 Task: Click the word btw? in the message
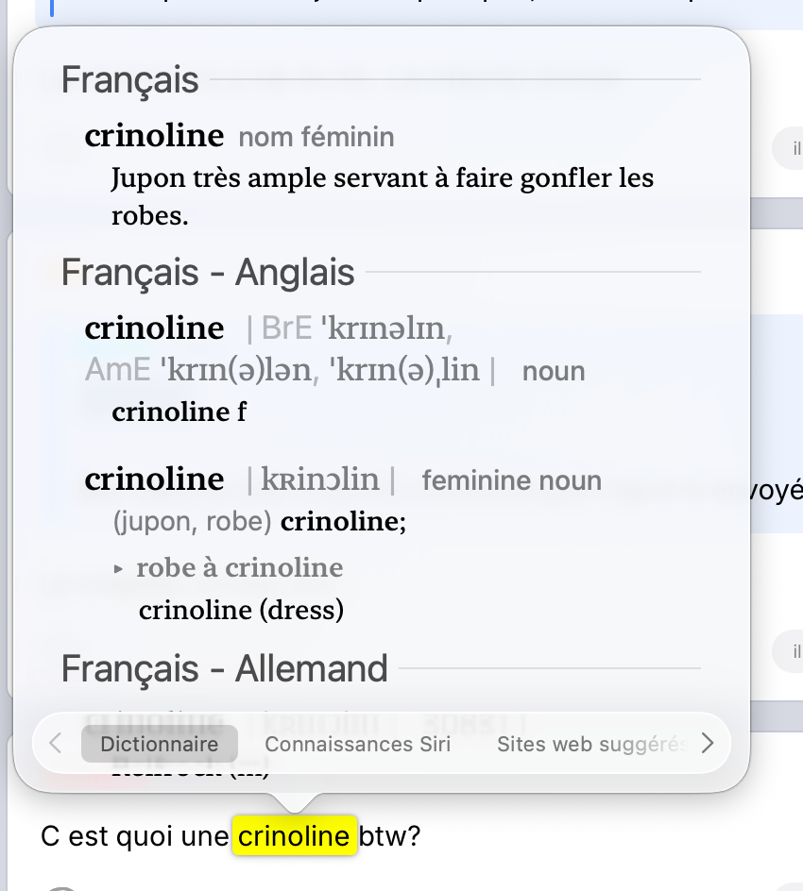click(x=389, y=836)
